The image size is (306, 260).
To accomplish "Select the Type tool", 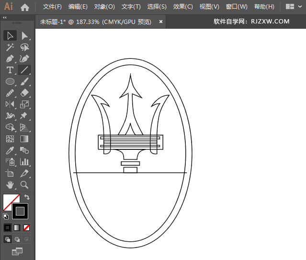I will (10, 70).
